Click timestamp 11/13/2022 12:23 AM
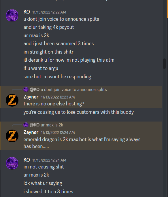Viewport: 168px width, 197px height. pos(58,97)
